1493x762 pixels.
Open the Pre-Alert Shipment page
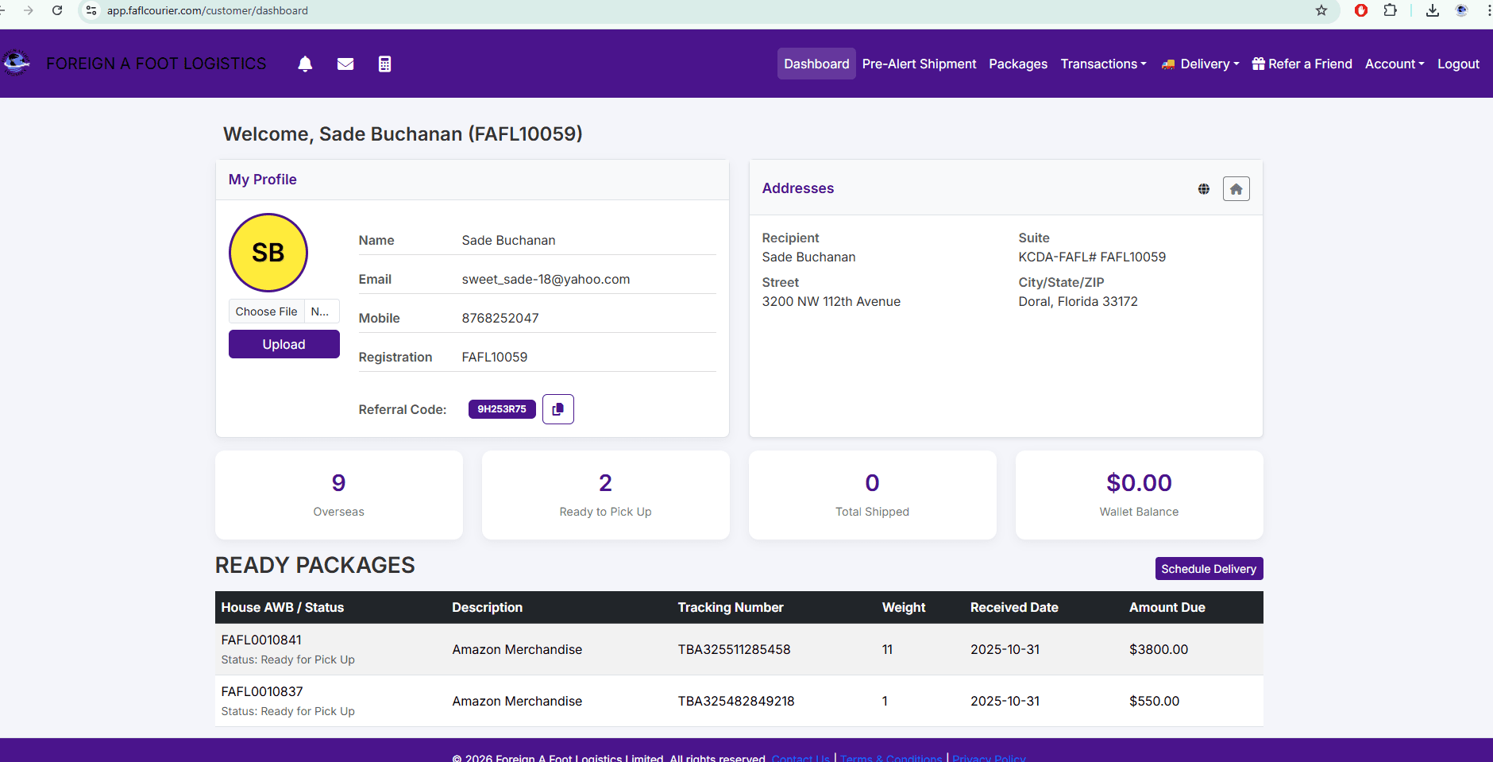point(919,64)
